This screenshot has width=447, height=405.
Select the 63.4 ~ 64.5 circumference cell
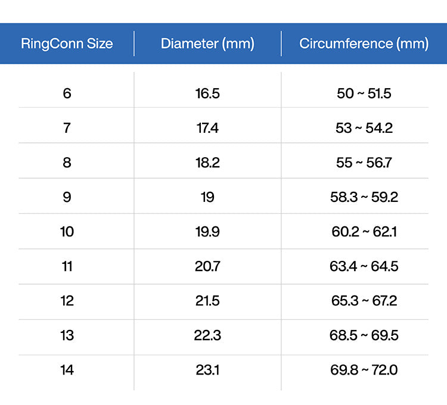pos(364,266)
